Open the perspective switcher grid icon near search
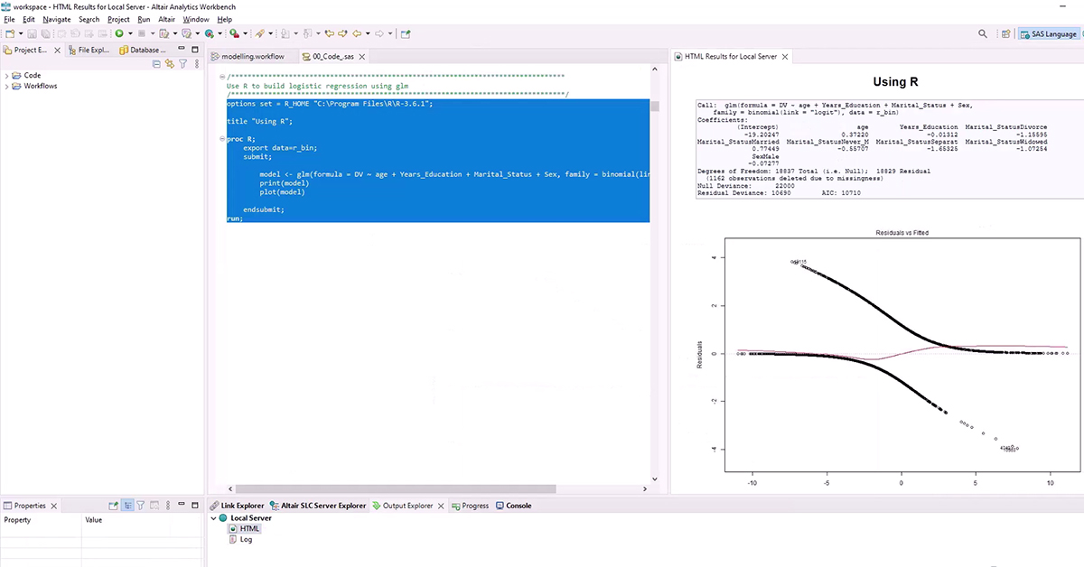This screenshot has height=567, width=1084. [x=1005, y=33]
